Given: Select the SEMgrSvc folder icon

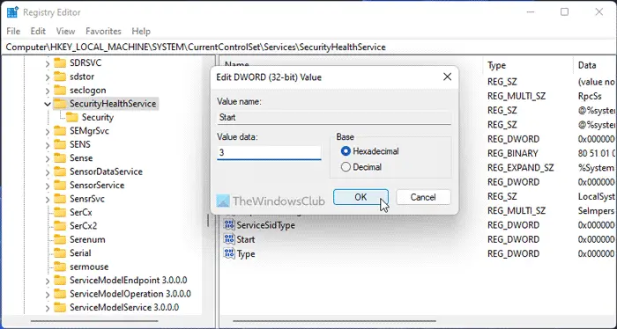Looking at the screenshot, I should (x=60, y=131).
